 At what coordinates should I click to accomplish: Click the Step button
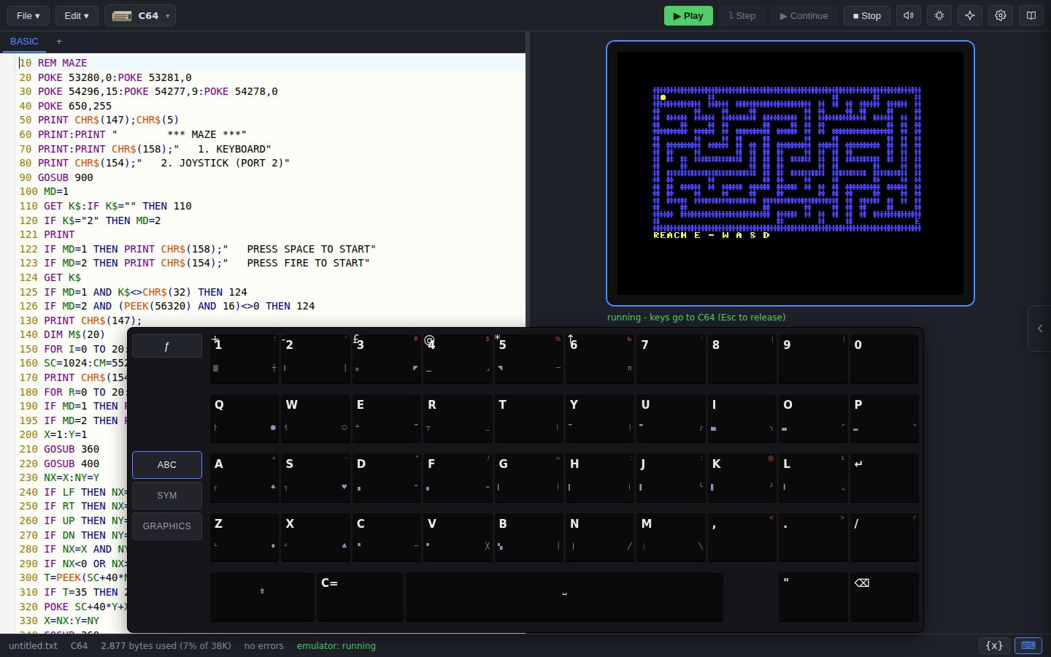pyautogui.click(x=742, y=15)
